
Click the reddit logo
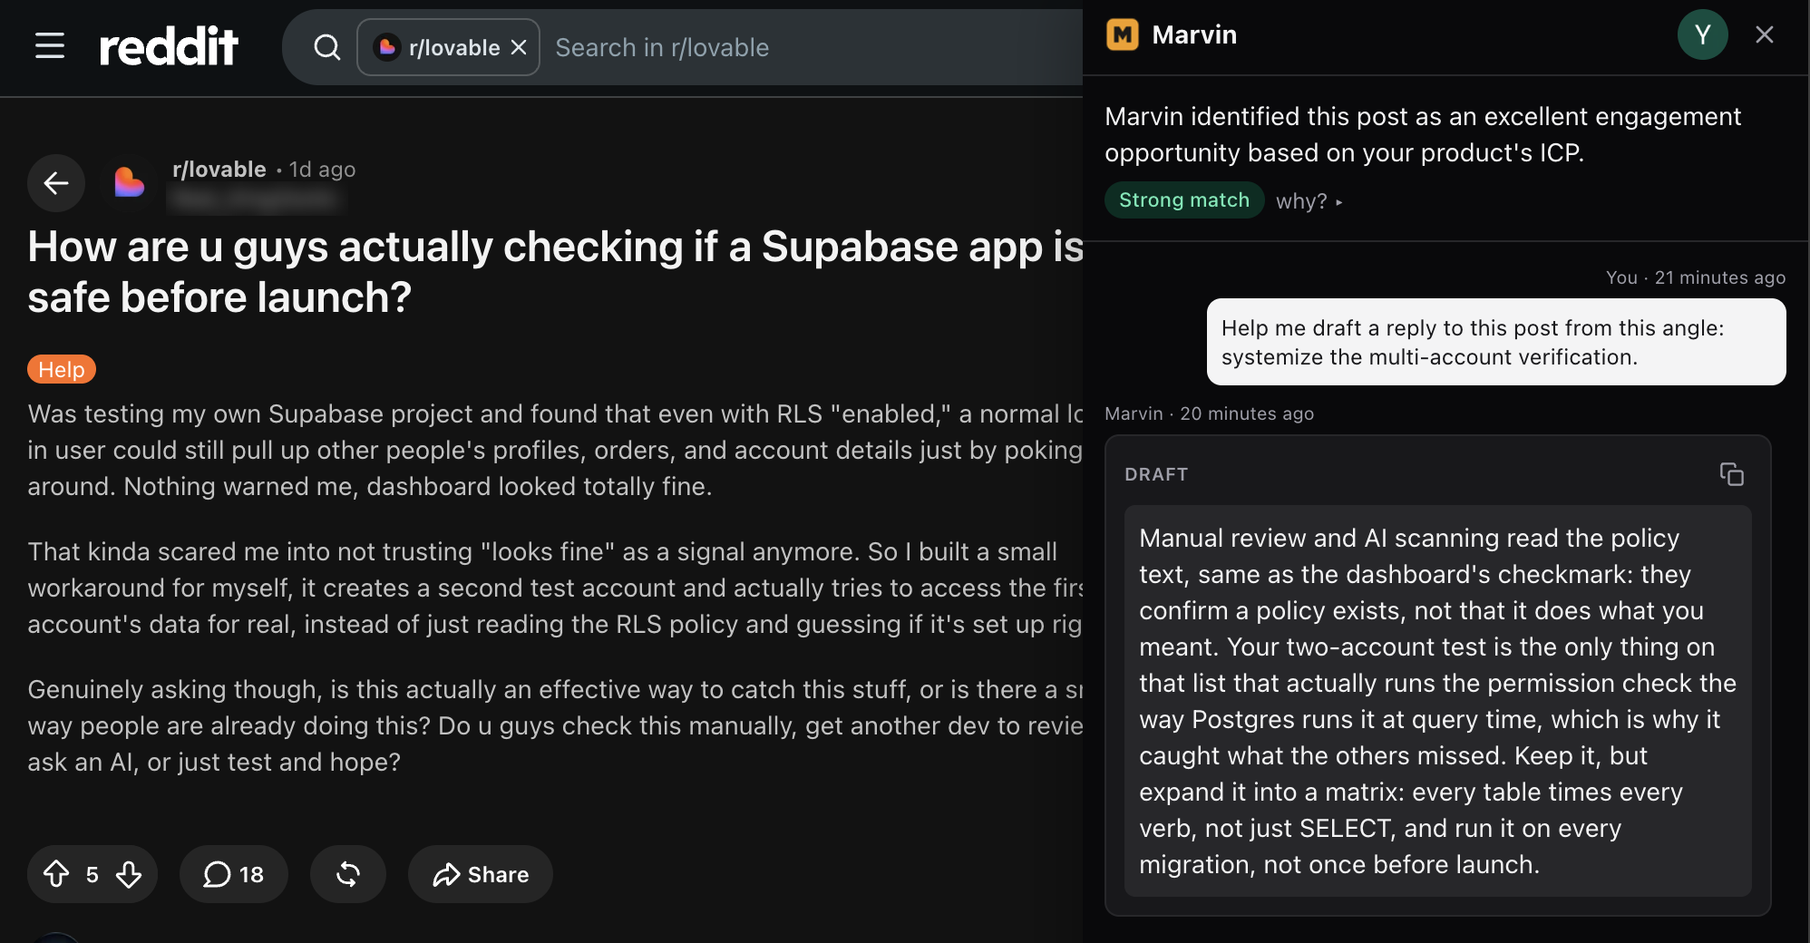169,46
